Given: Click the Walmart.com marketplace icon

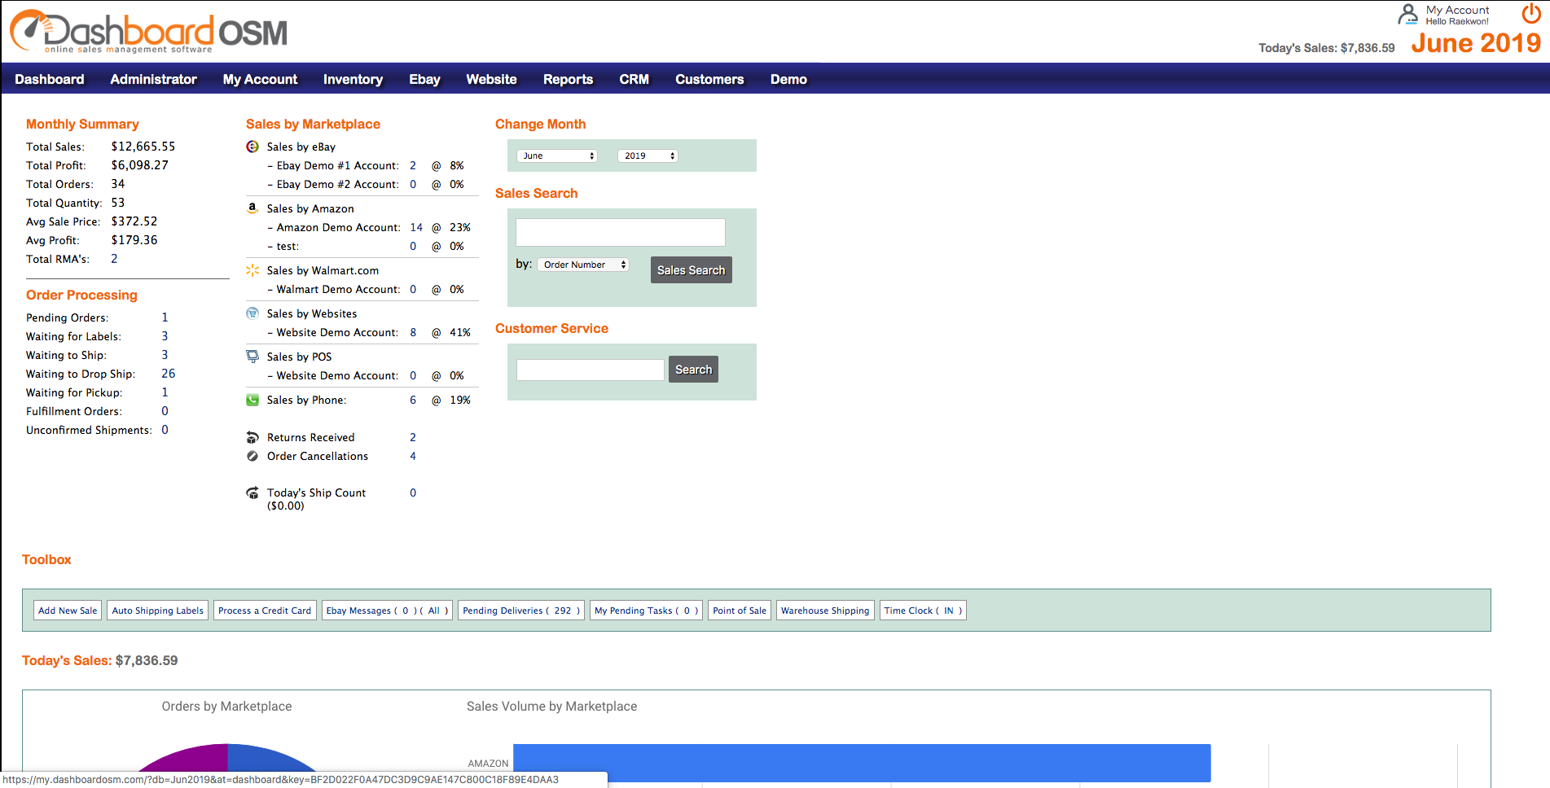Looking at the screenshot, I should pos(252,270).
